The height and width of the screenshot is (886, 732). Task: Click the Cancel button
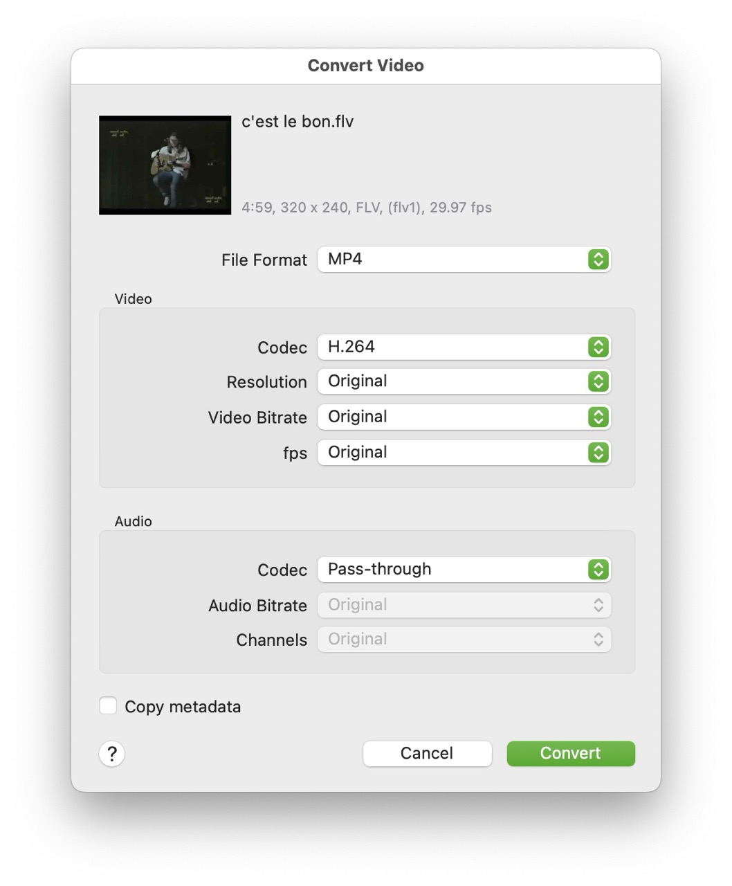point(426,753)
